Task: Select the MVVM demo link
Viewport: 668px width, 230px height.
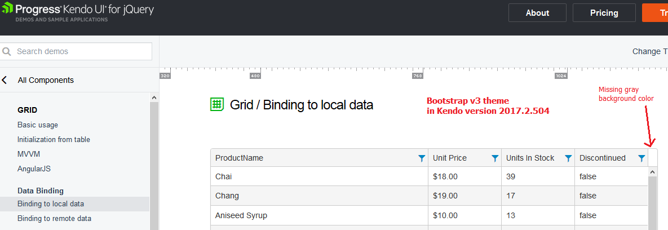Action: pyautogui.click(x=29, y=154)
